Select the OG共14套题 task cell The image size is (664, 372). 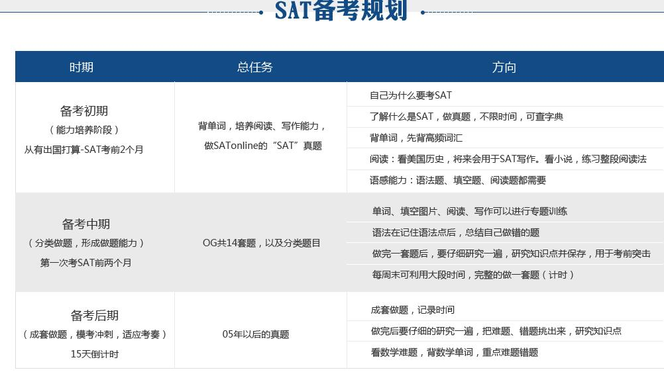pyautogui.click(x=261, y=243)
